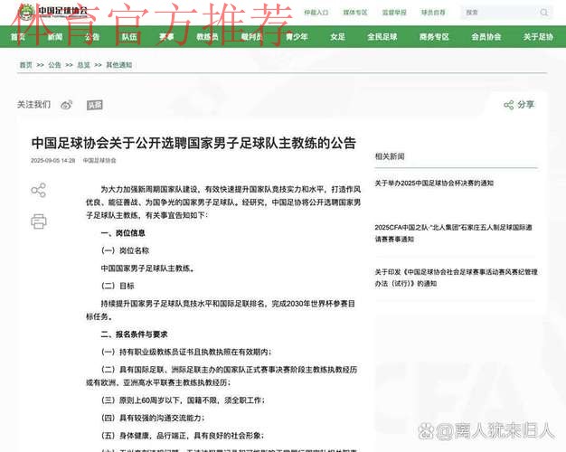The width and height of the screenshot is (566, 452).
Task: Open the 监督举报 top link
Action: click(393, 13)
